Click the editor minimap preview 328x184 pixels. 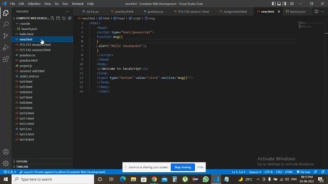tap(311, 25)
